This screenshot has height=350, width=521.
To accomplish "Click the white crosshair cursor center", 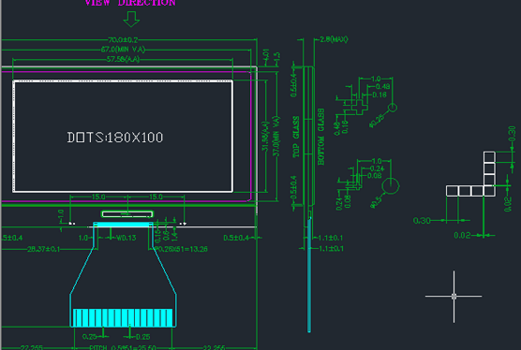I will pos(454,297).
